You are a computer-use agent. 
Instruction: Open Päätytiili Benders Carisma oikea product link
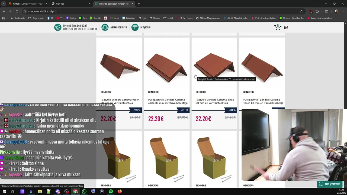point(215,101)
